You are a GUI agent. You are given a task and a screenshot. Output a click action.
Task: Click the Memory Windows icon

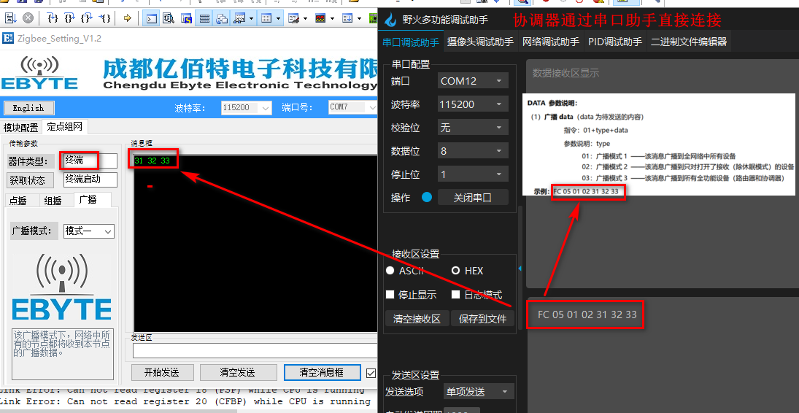click(266, 19)
